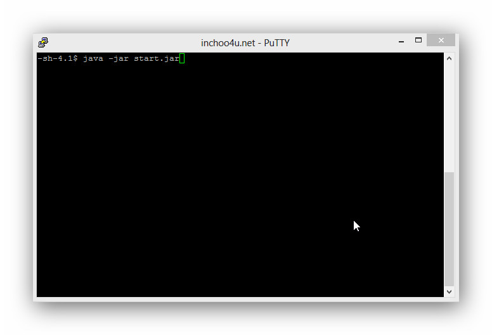Image resolution: width=492 pixels, height=335 pixels.
Task: Click the -sh-4.1 shell prompt text
Action: coord(55,59)
